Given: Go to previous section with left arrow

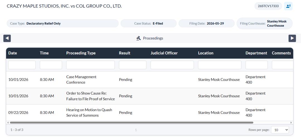Looking at the screenshot, I should pyautogui.click(x=7, y=38).
